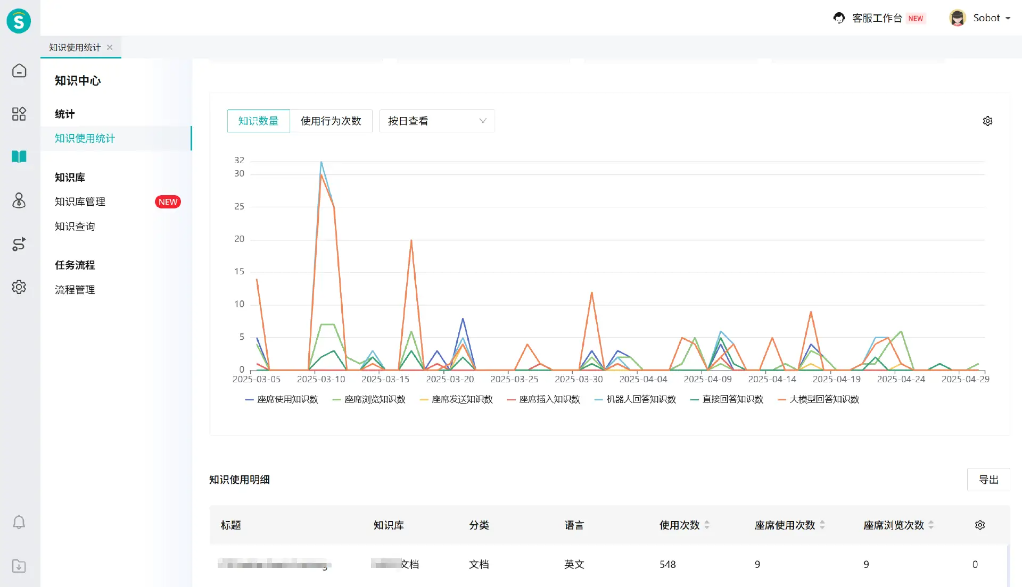This screenshot has width=1022, height=587.
Task: Switch to the 知识使用统计 page tab
Action: pyautogui.click(x=75, y=47)
